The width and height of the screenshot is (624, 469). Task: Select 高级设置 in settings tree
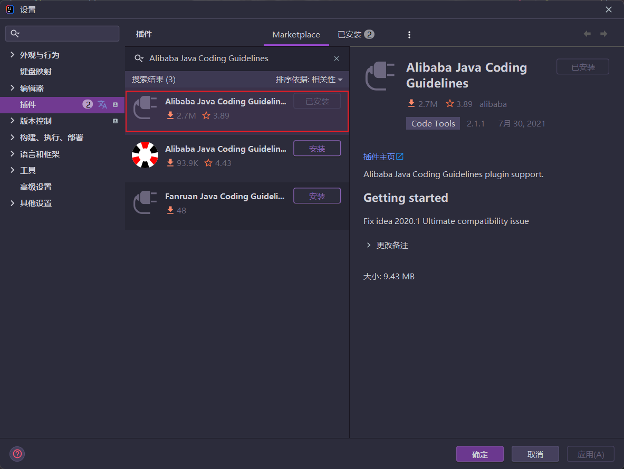coord(36,187)
